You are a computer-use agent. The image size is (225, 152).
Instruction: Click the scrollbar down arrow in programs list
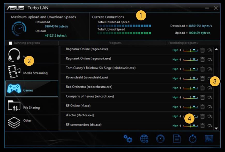click(x=216, y=128)
